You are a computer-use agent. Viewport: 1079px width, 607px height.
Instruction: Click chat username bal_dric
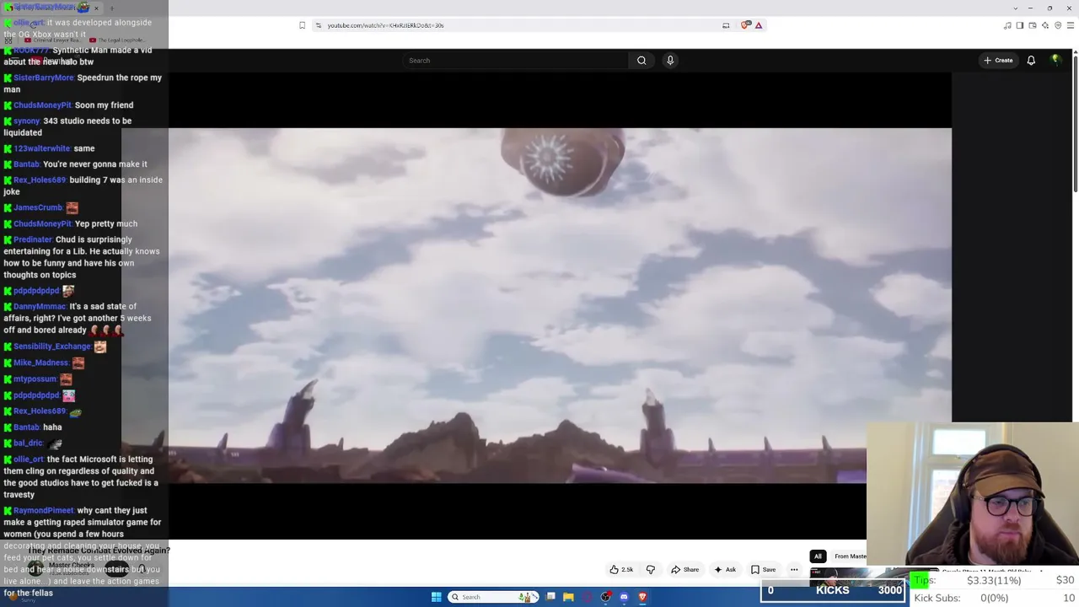pos(29,443)
